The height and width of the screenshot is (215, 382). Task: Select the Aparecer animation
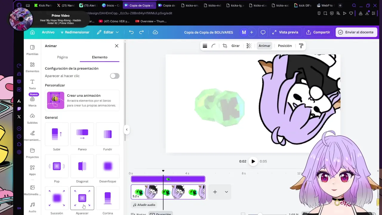82,201
